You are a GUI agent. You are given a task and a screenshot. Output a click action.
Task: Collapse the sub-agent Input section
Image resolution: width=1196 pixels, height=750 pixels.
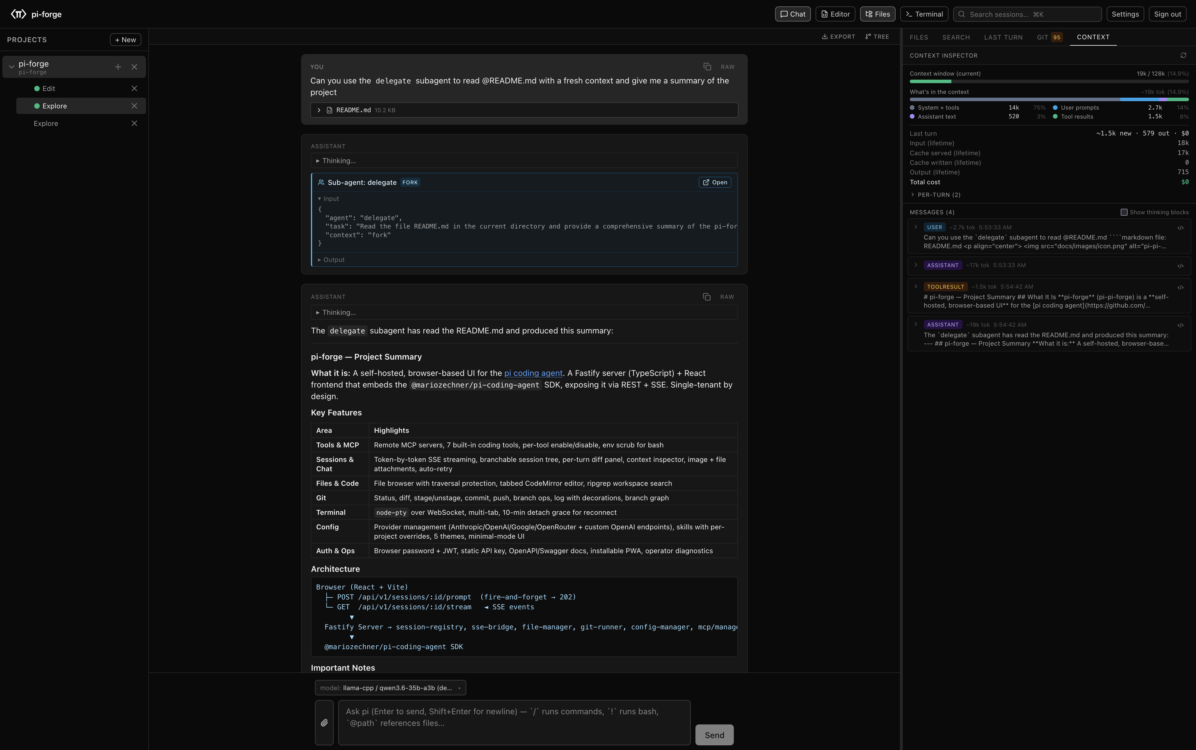point(329,199)
